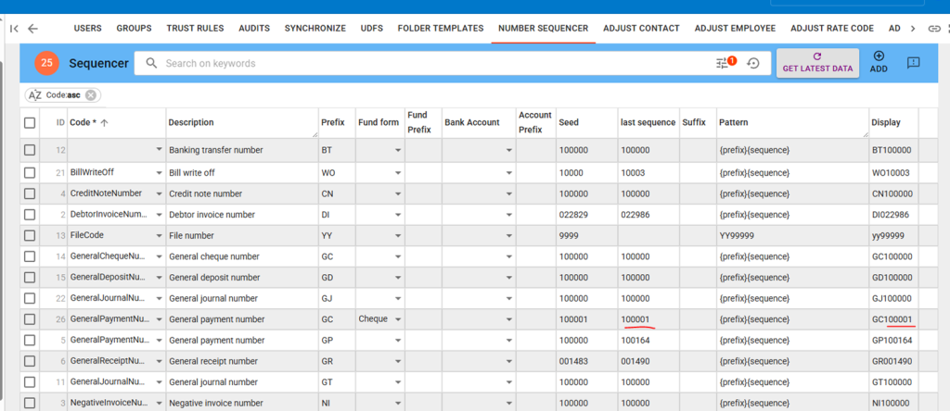Select the FileCode row checkbox
This screenshot has height=411, width=950.
[30, 235]
